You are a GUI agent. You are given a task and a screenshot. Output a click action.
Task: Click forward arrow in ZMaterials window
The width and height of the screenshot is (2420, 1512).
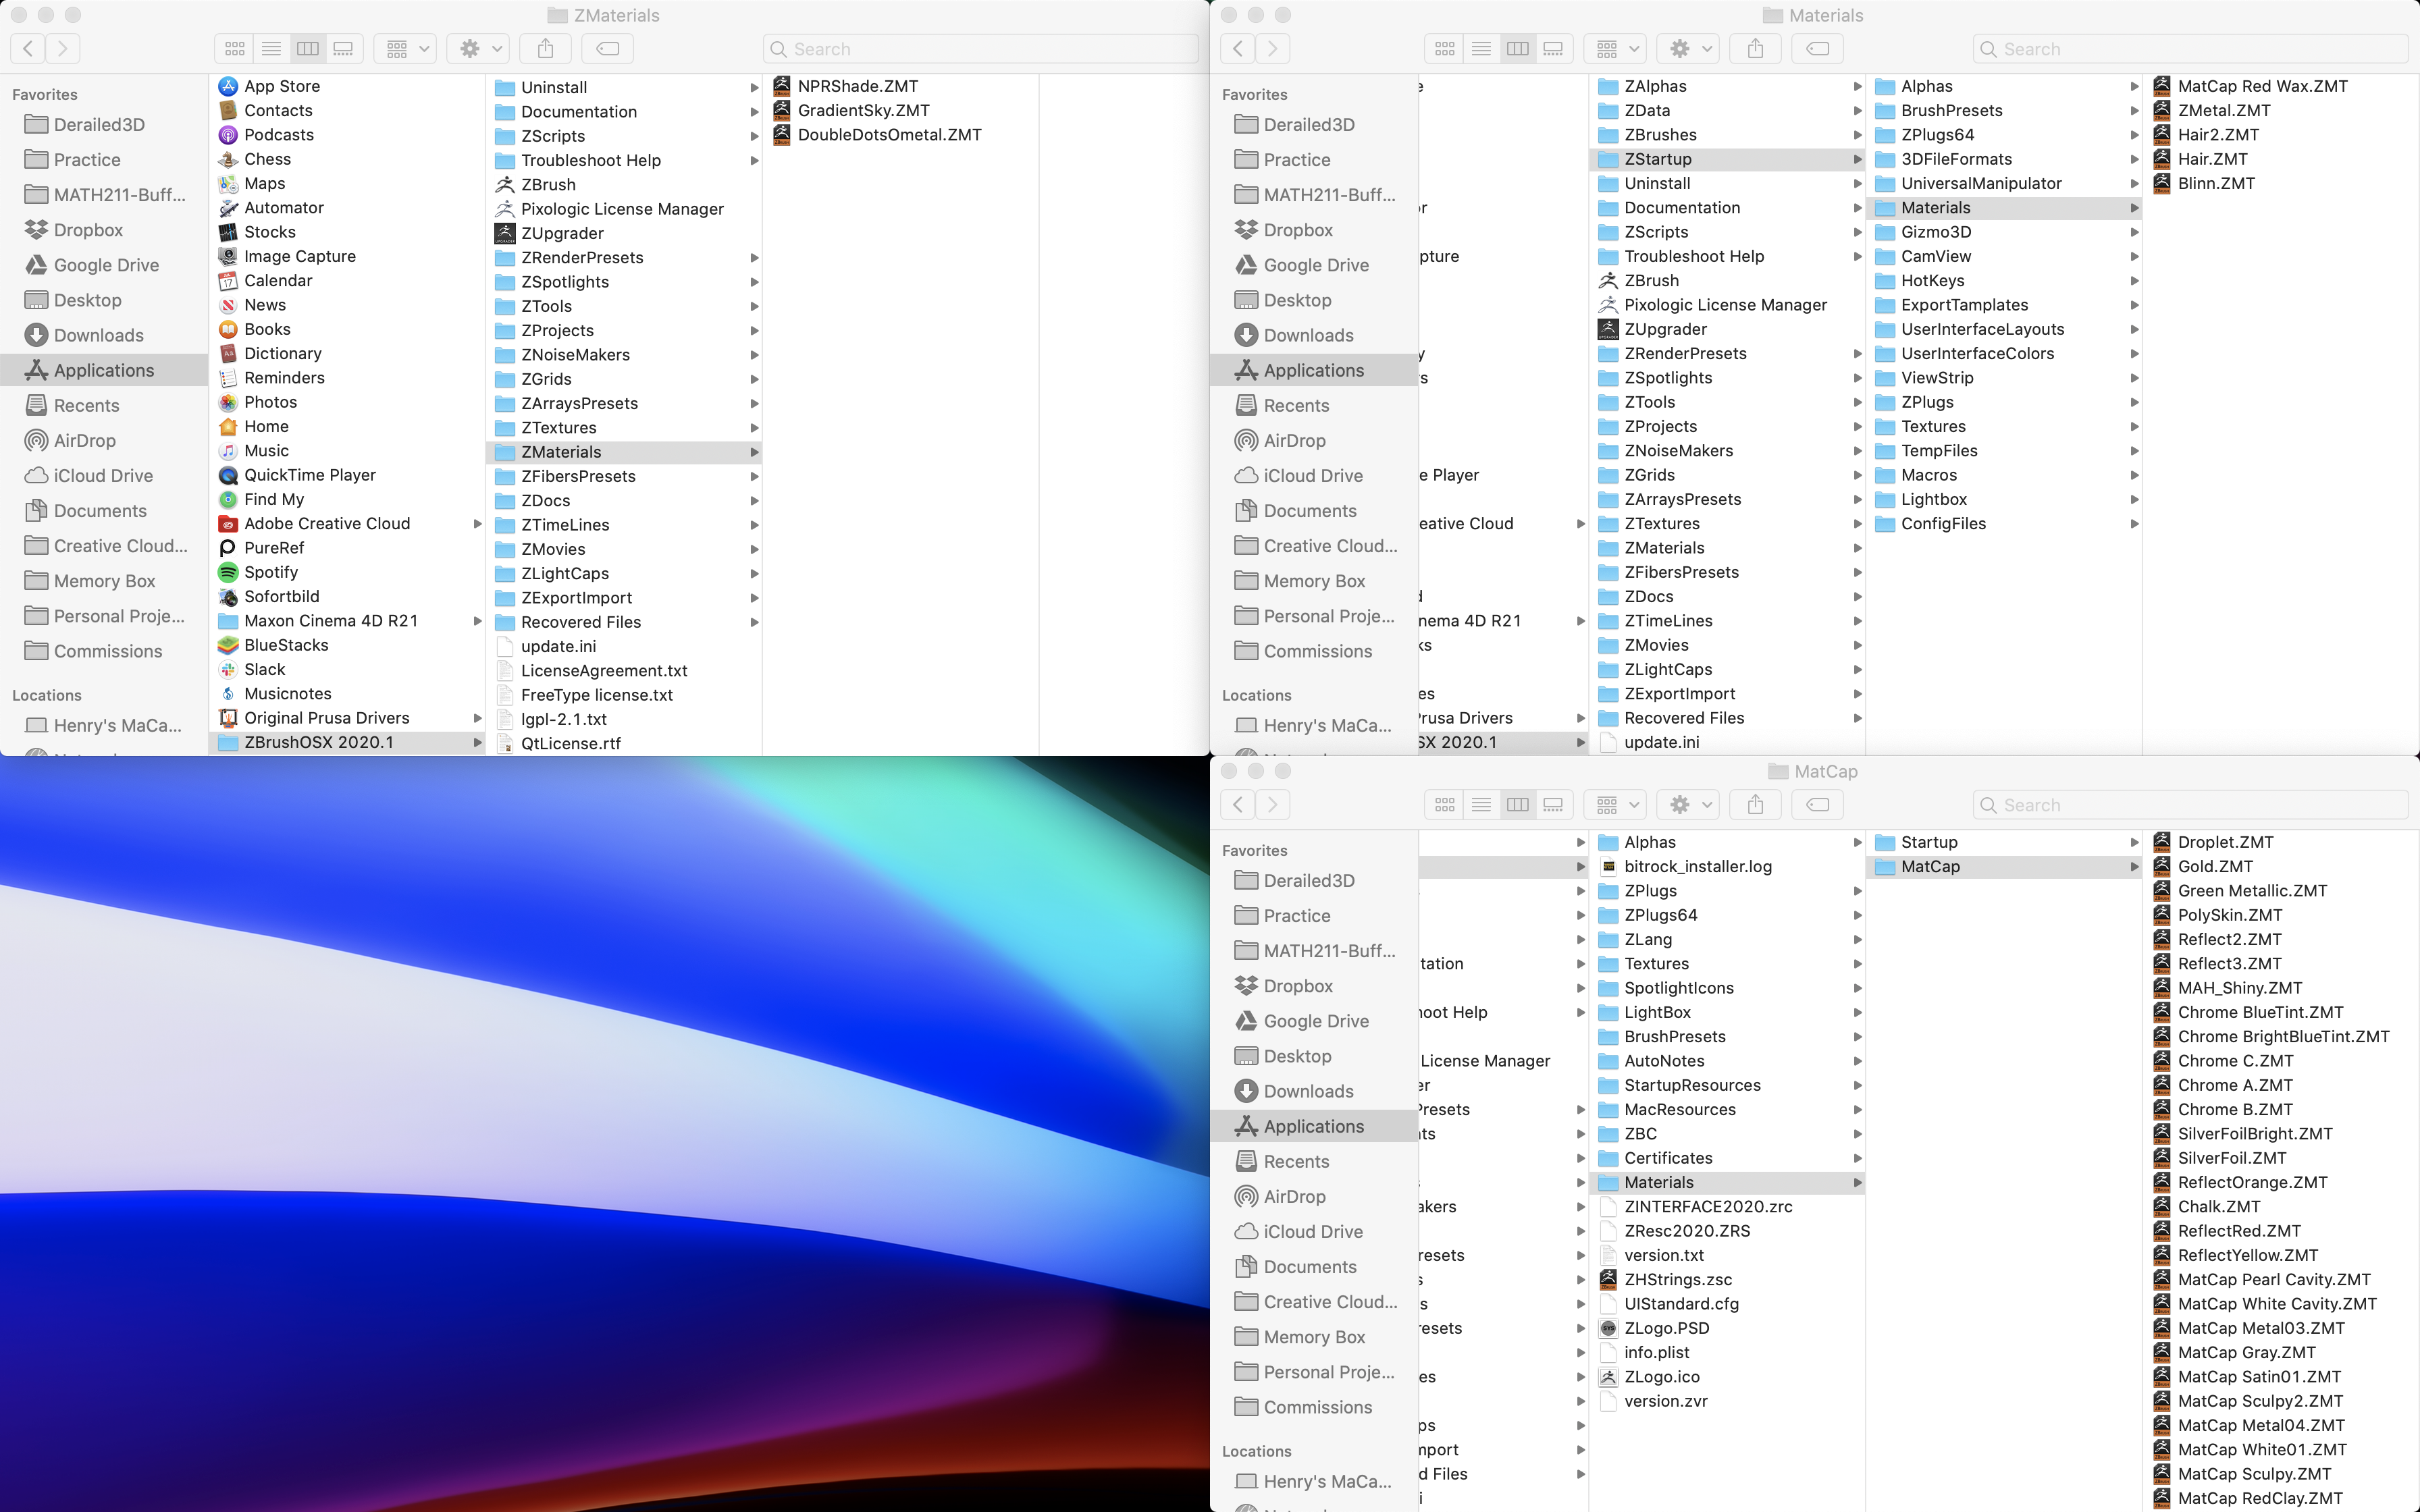click(x=63, y=48)
